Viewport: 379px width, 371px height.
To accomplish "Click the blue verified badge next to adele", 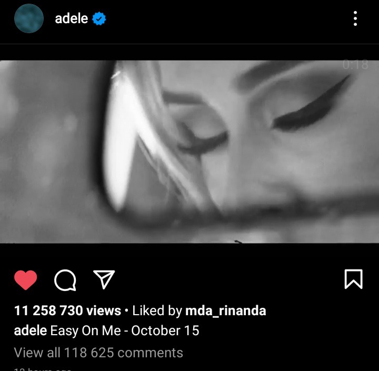I will (x=99, y=18).
